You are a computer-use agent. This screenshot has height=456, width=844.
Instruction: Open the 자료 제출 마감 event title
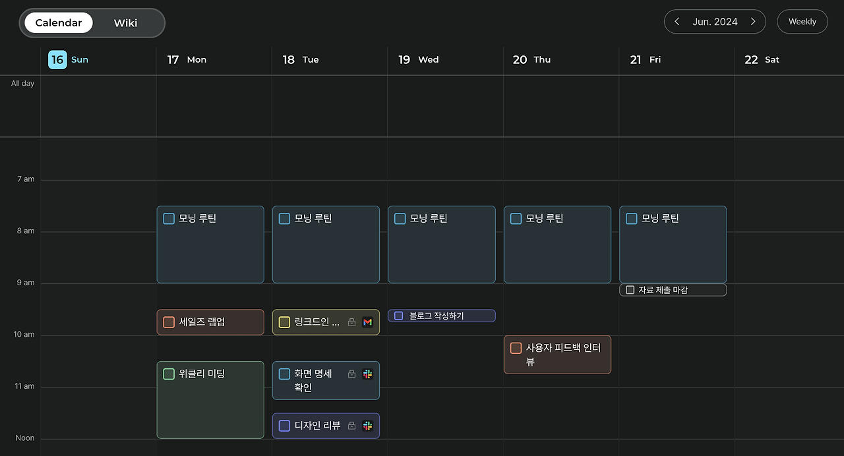pyautogui.click(x=663, y=290)
